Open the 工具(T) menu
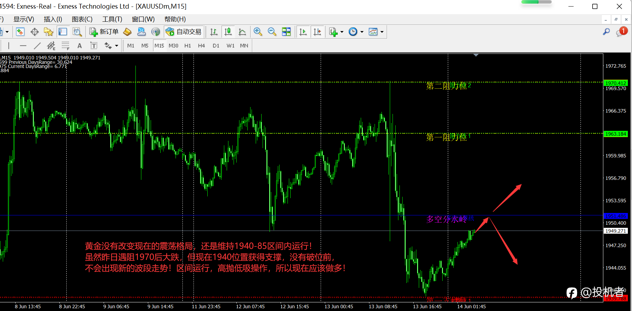Viewport: 632px width, 311px height. [x=112, y=19]
